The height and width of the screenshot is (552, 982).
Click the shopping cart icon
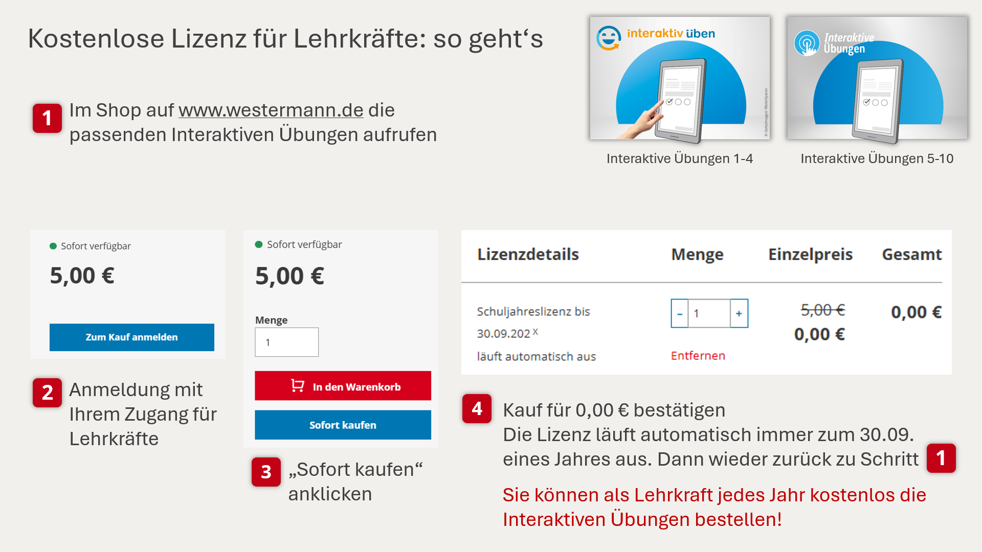coord(298,386)
